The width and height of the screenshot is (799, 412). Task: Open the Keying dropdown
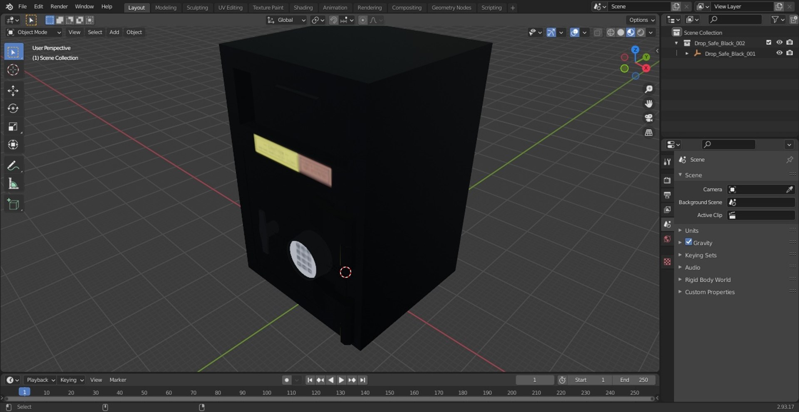(x=71, y=380)
